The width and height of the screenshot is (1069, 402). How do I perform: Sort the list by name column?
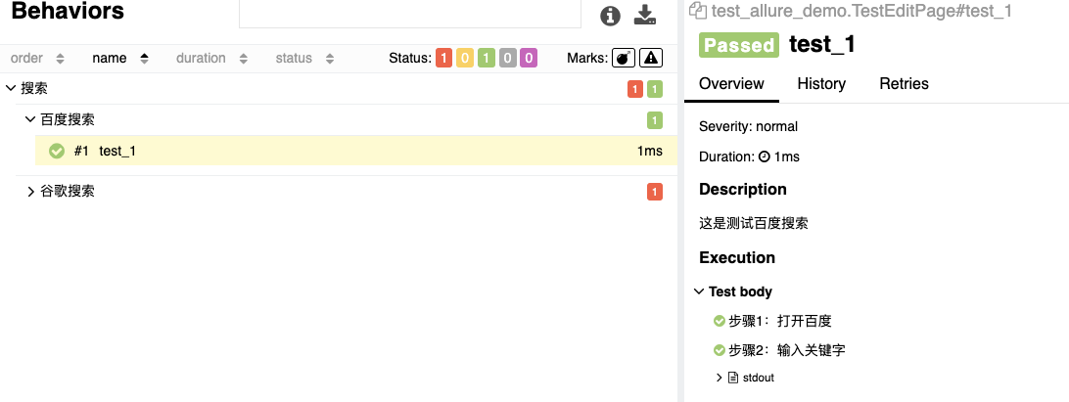click(x=120, y=58)
